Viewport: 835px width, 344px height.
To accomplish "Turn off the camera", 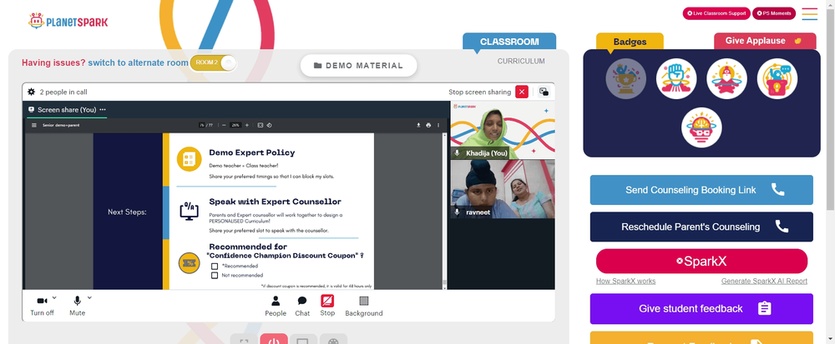I will 42,306.
